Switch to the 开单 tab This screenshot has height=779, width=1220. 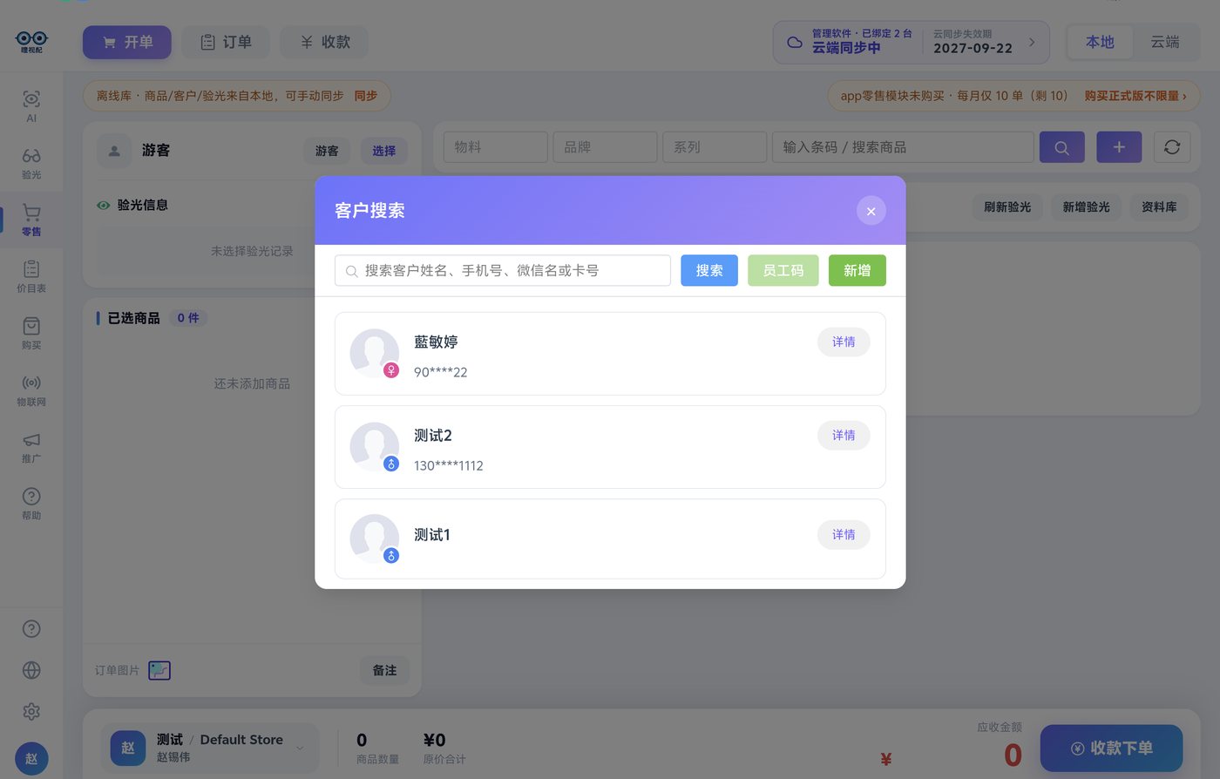point(127,42)
